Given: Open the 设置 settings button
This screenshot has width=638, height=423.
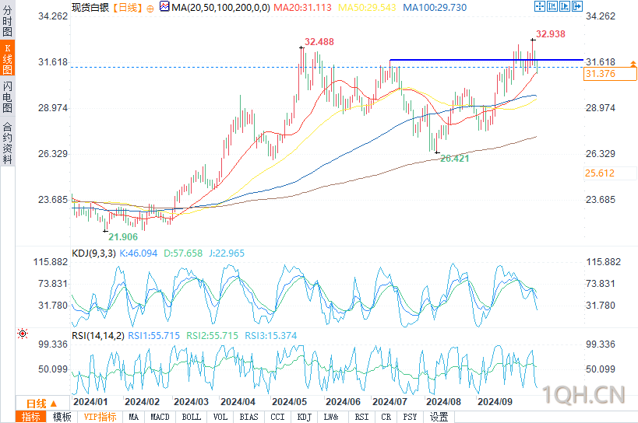Looking at the screenshot, I should pyautogui.click(x=439, y=417).
